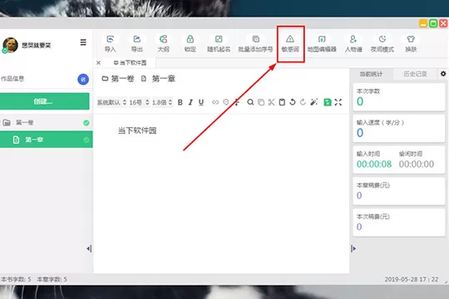
Task: Open the 换肤 skin changer
Action: [411, 44]
